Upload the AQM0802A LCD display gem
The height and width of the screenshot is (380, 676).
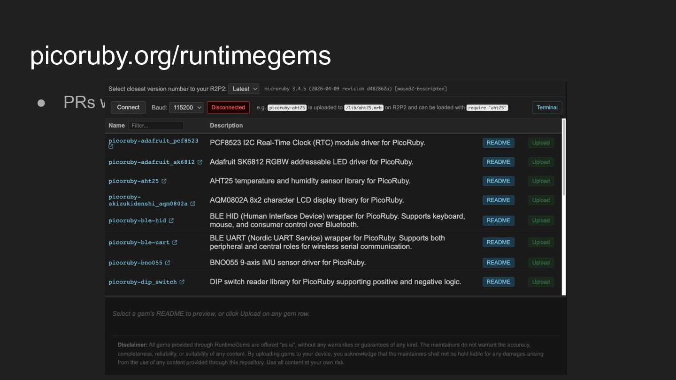tap(541, 200)
